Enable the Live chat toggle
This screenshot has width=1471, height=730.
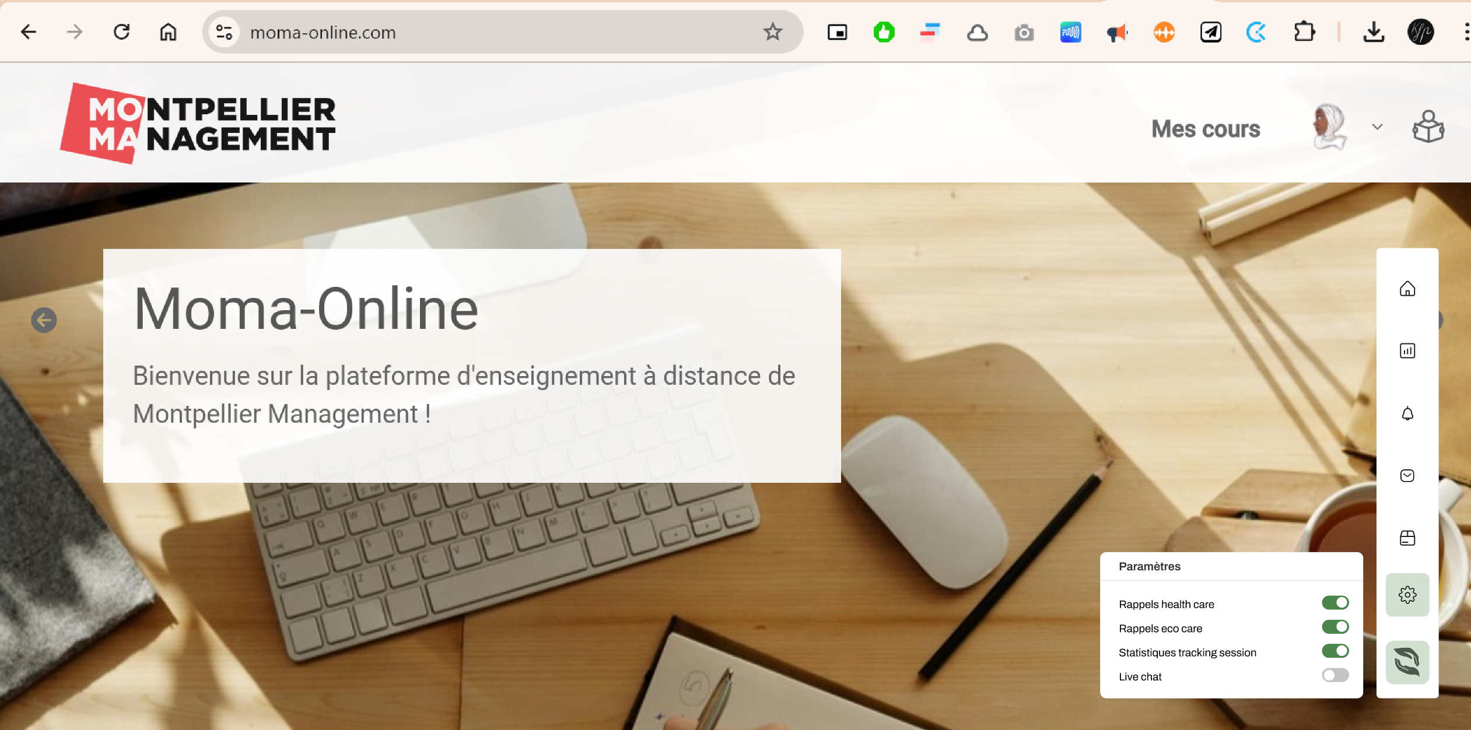tap(1335, 675)
